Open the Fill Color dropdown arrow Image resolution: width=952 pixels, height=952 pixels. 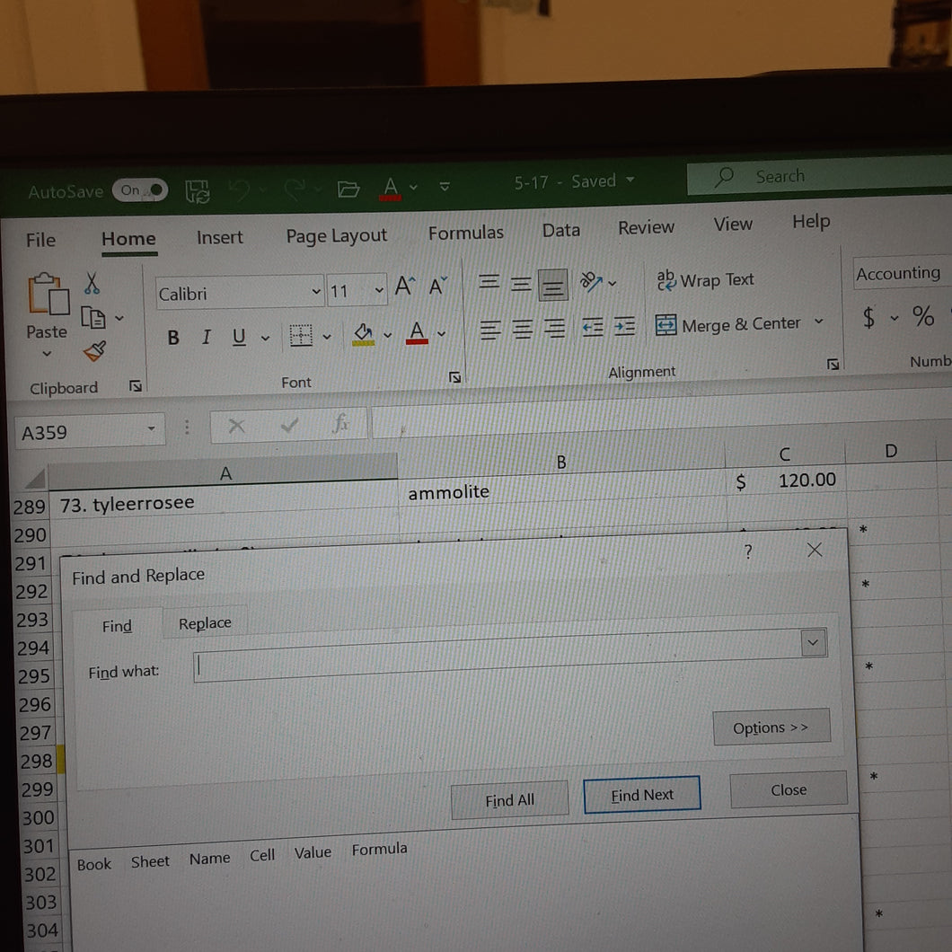click(388, 334)
